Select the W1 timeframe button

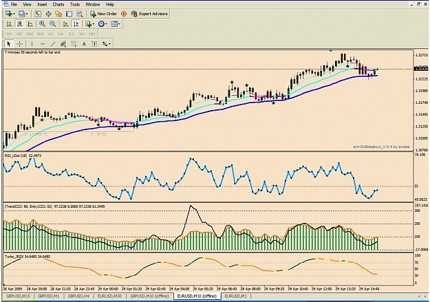click(82, 34)
